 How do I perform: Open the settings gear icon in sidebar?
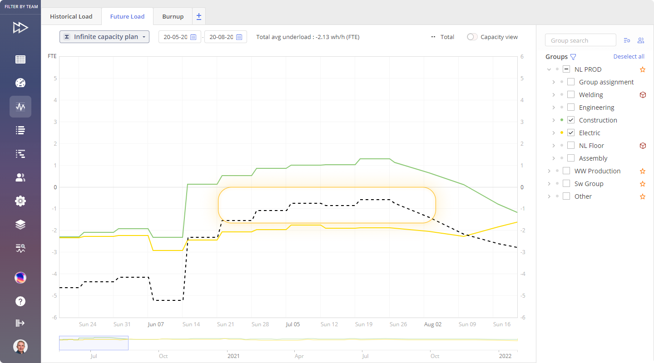[20, 201]
